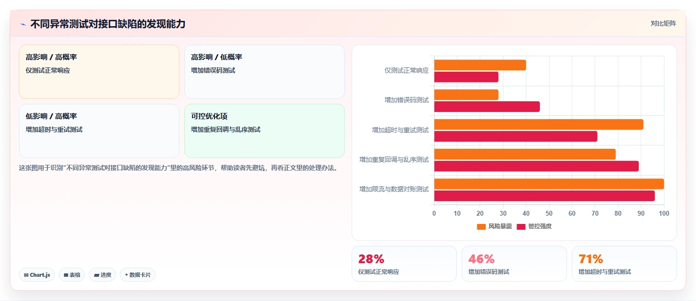The width and height of the screenshot is (696, 301).
Task: Click the lightning icon beside the title
Action: click(23, 24)
